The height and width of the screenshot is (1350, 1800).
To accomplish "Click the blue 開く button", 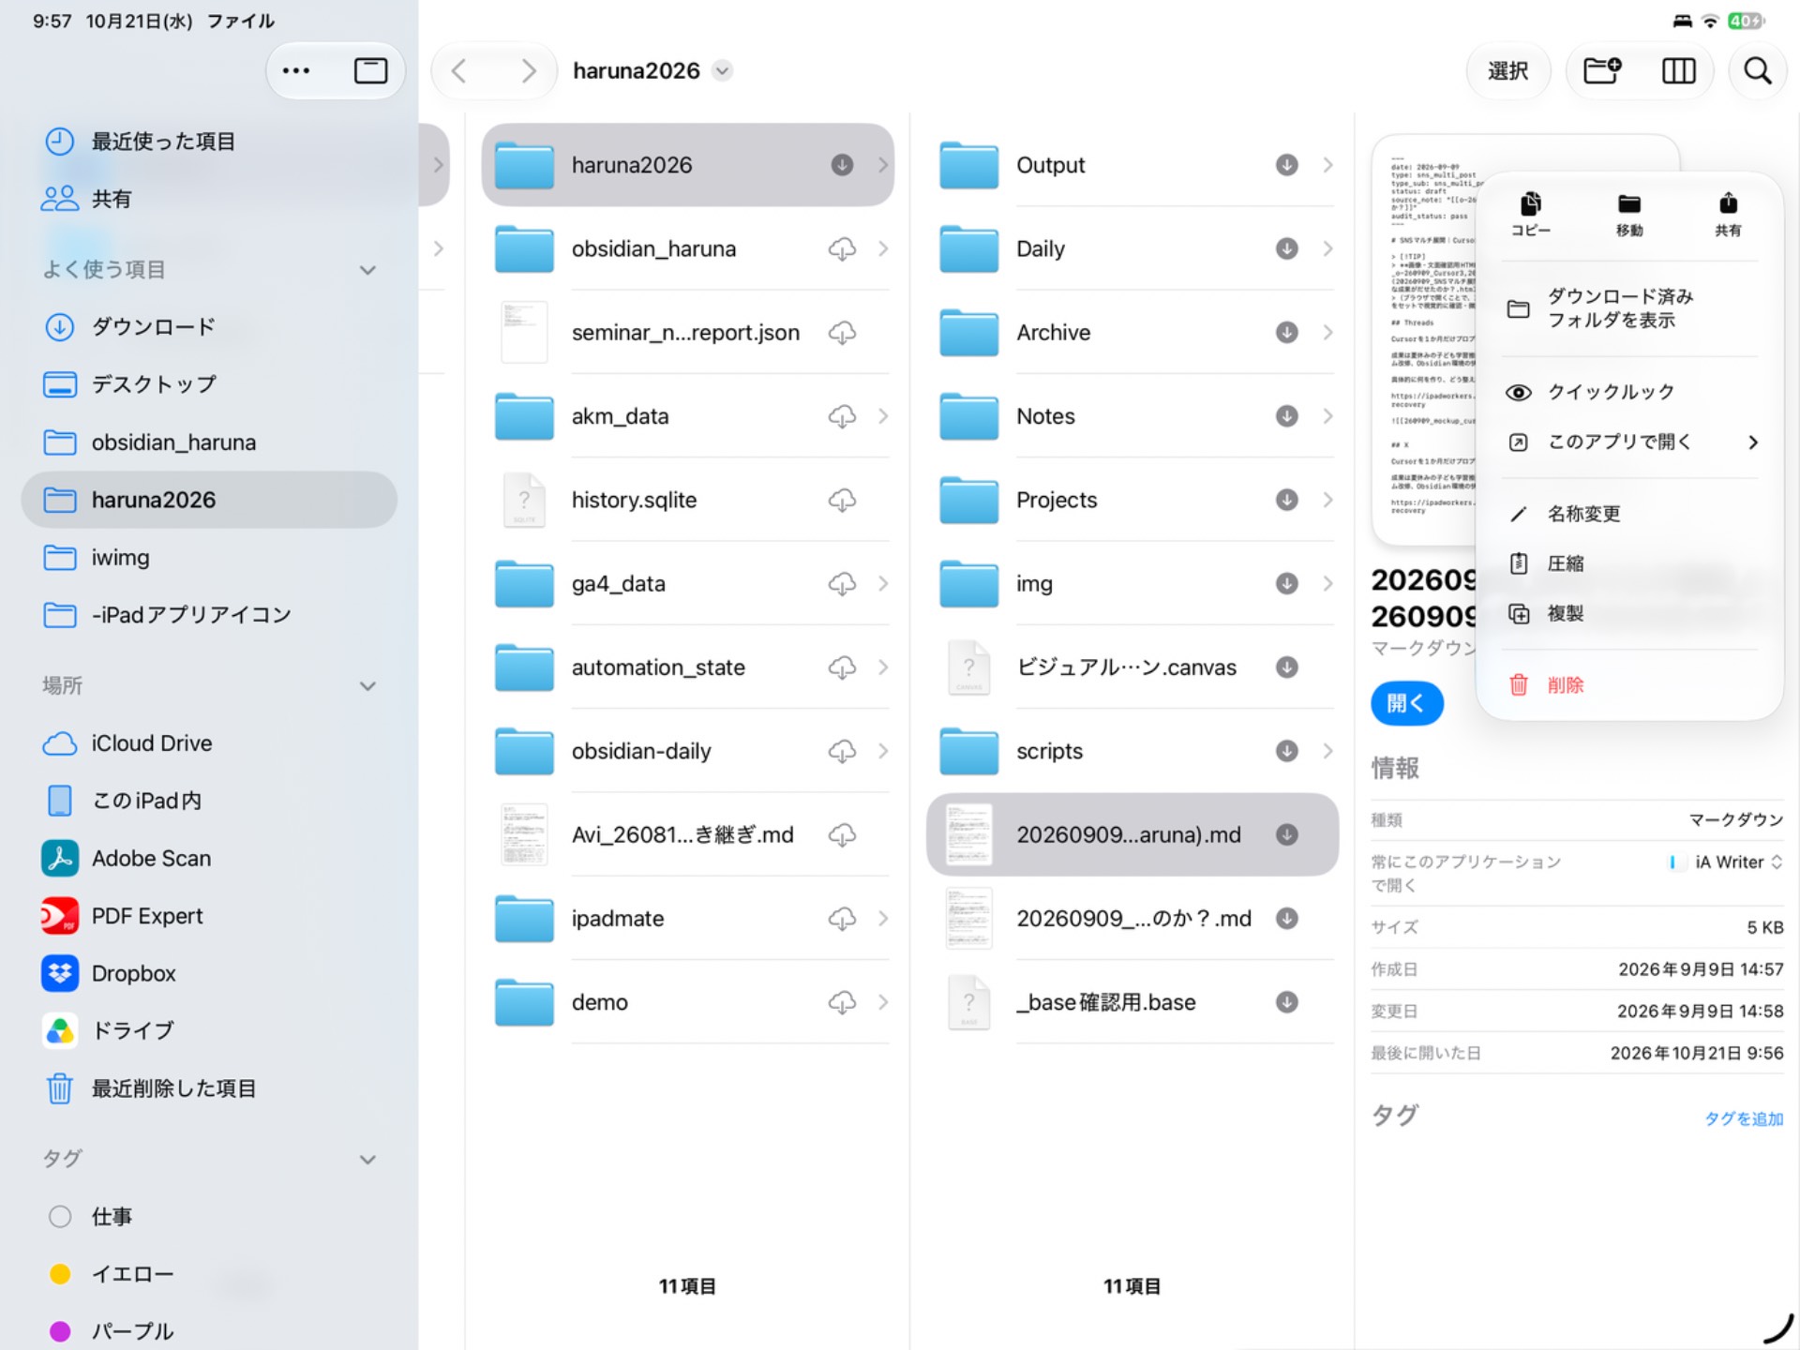I will (1406, 703).
